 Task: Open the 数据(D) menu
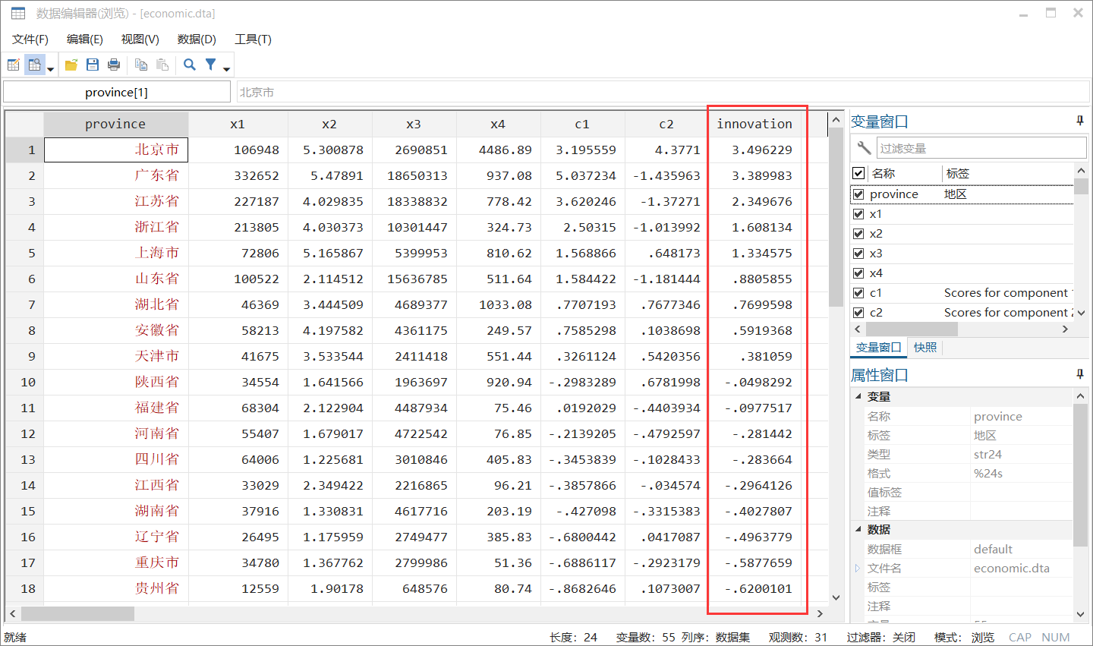point(197,39)
